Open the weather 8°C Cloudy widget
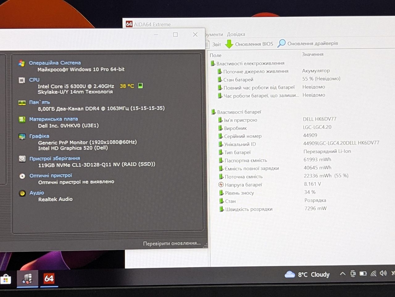 pos(307,274)
